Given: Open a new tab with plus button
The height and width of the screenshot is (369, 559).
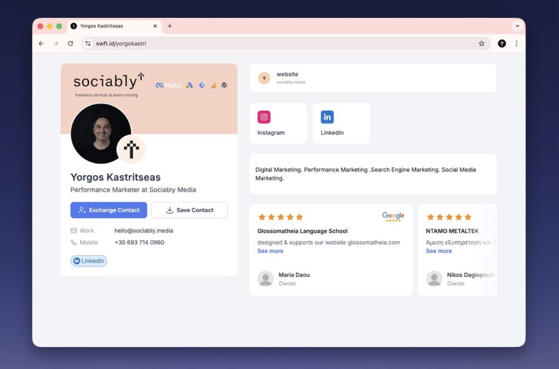Looking at the screenshot, I should tap(170, 26).
